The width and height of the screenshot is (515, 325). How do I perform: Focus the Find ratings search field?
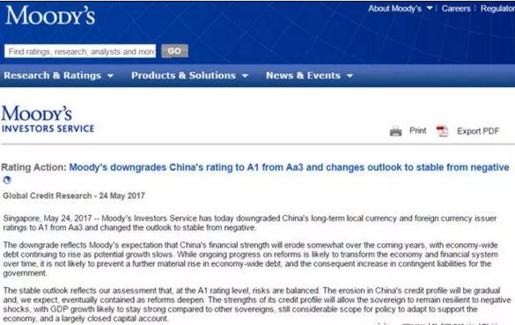coord(80,51)
